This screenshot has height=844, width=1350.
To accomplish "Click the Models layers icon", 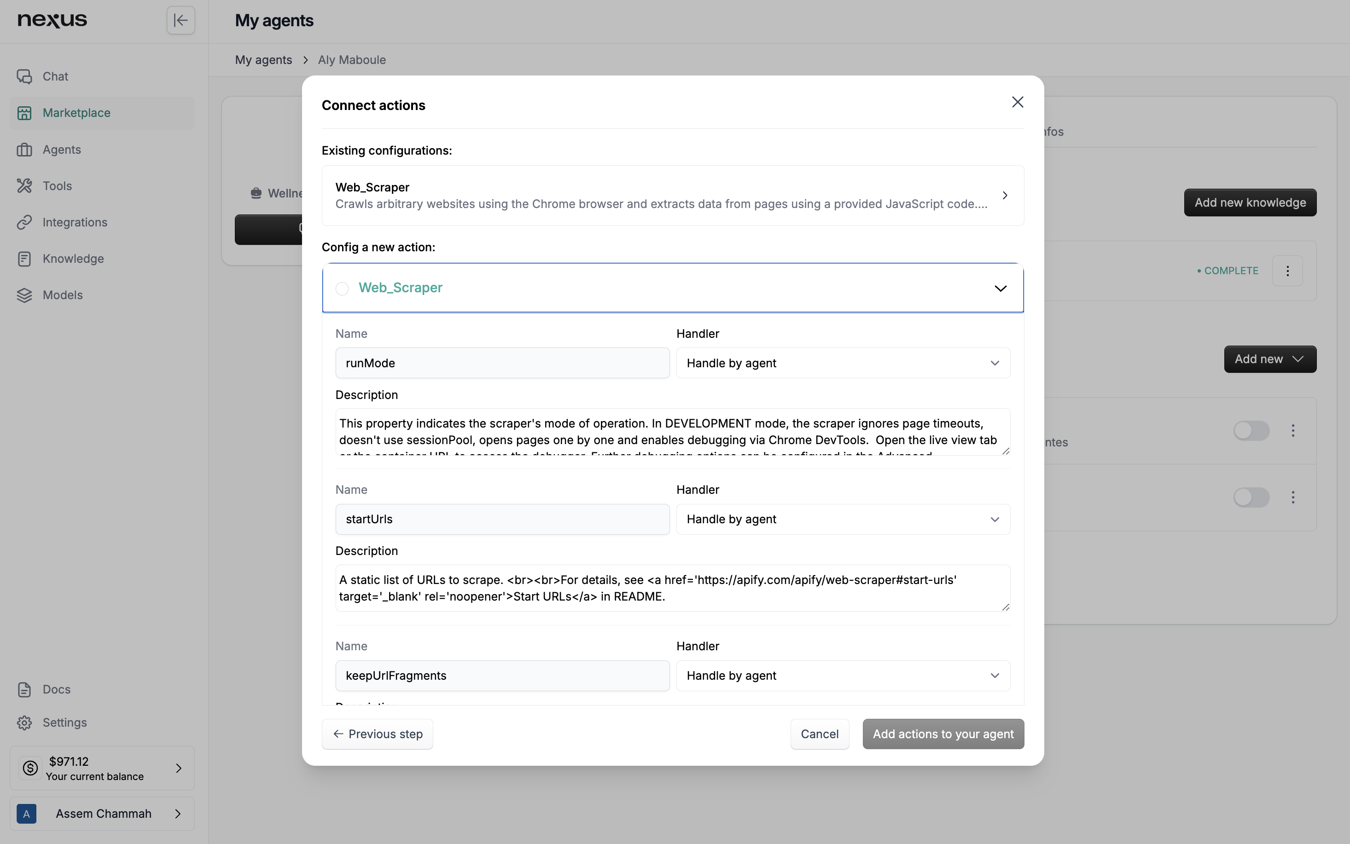I will 24,295.
